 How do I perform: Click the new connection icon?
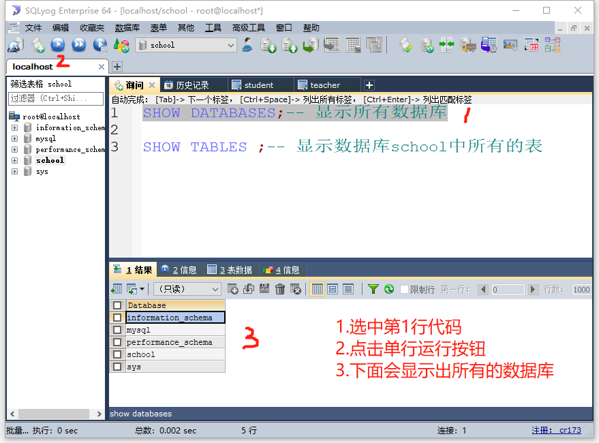click(16, 45)
